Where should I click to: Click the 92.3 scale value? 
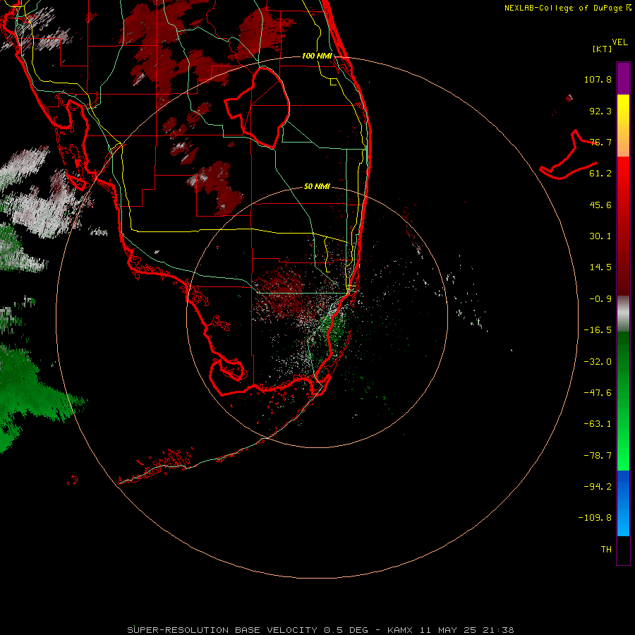pos(600,111)
